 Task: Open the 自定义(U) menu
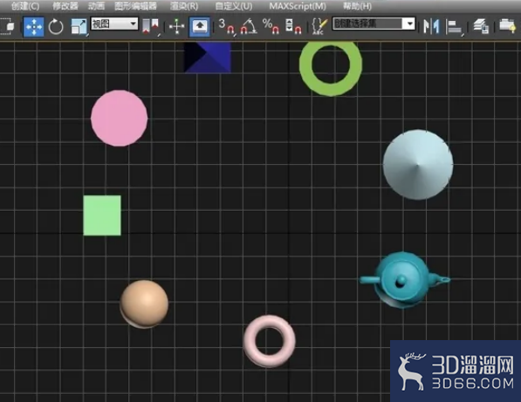234,6
